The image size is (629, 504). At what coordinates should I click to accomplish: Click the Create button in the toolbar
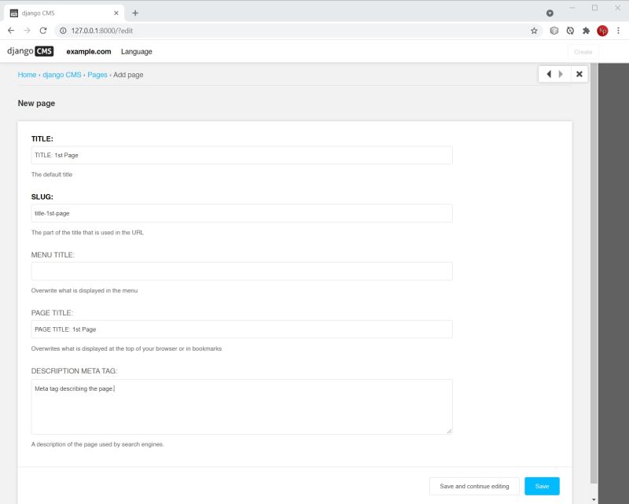[x=583, y=51]
